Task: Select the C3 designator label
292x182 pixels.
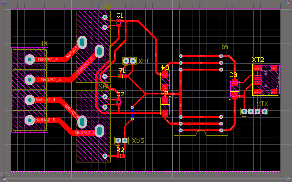Action: click(x=233, y=75)
